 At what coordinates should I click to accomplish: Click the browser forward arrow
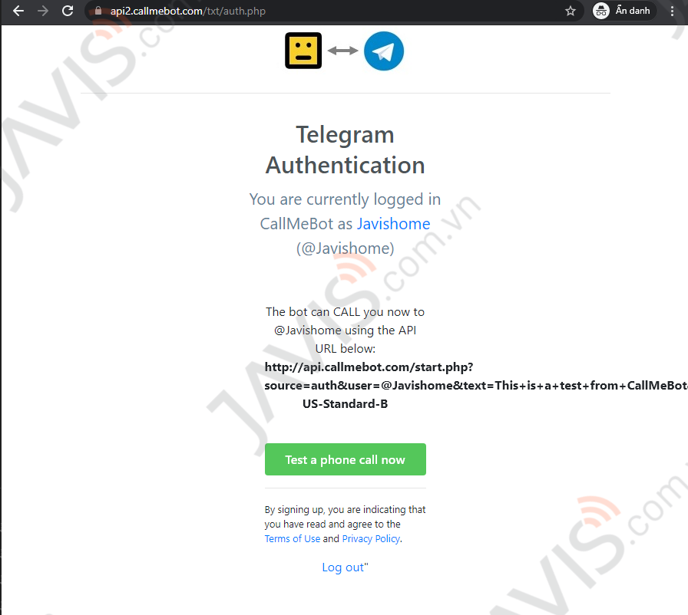point(43,11)
